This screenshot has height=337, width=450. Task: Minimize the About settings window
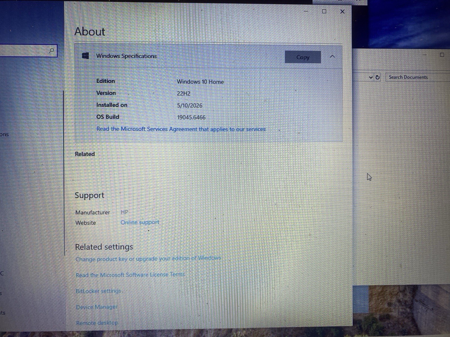306,12
